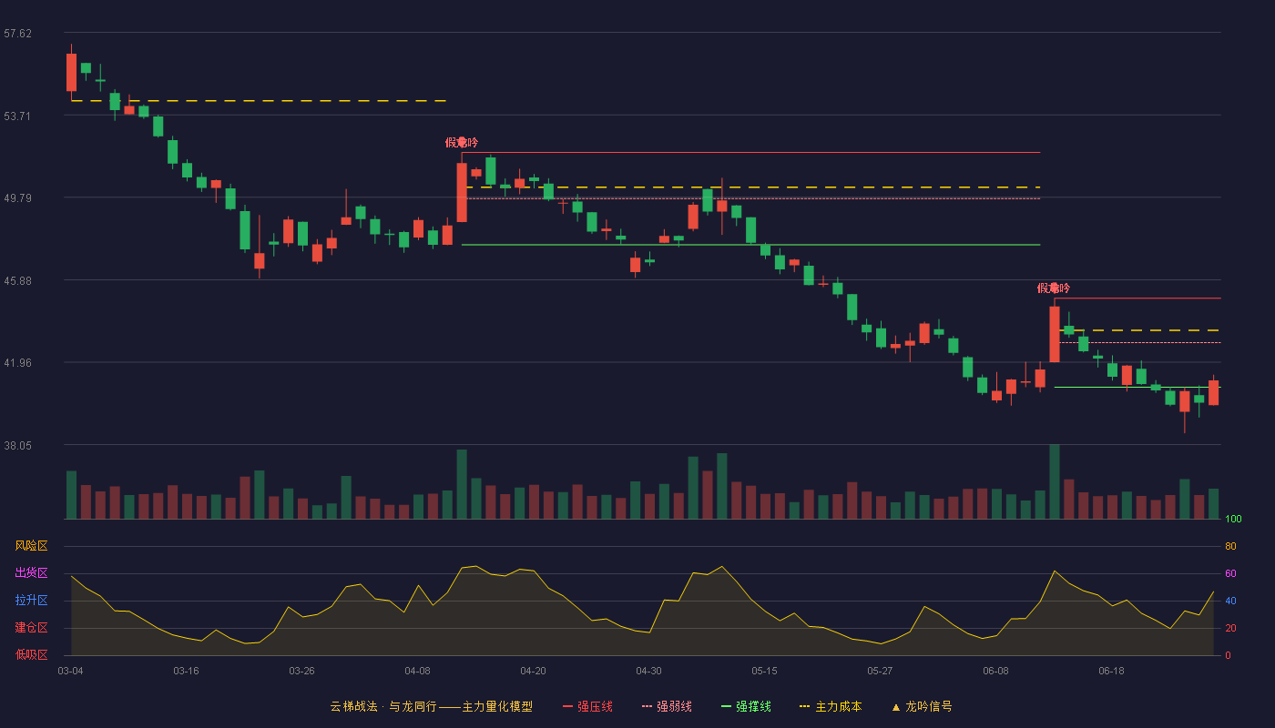Click the 45.88 price axis label
Viewport: 1275px width, 728px height.
(17, 280)
